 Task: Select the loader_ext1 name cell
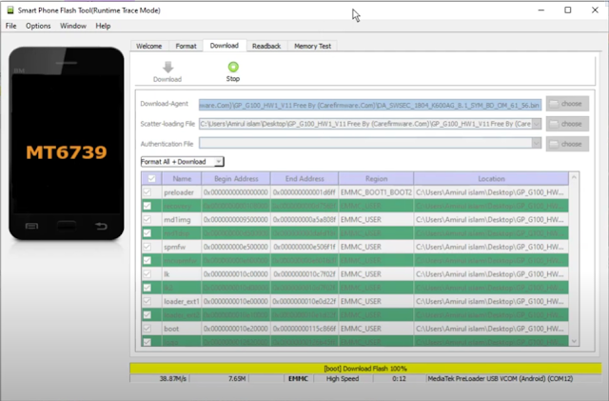(x=182, y=301)
